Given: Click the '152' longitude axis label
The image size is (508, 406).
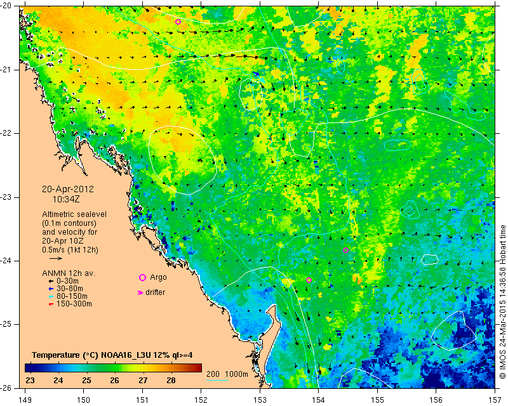Looking at the screenshot, I should tap(201, 400).
